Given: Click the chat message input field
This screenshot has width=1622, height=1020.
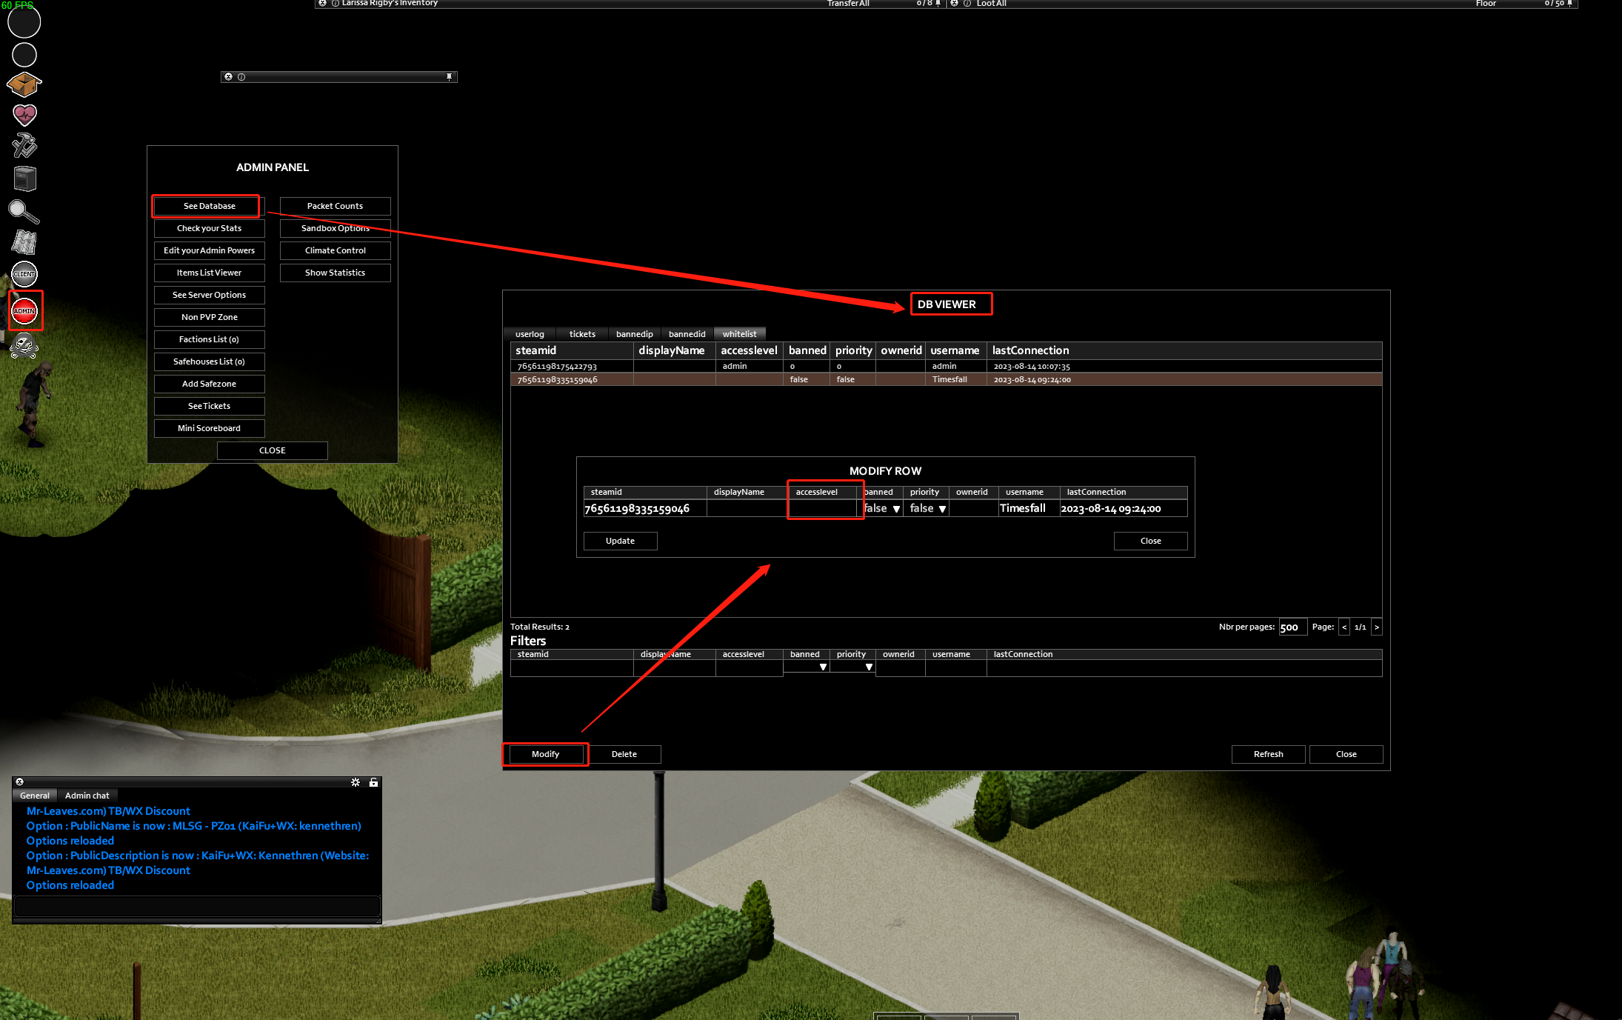Looking at the screenshot, I should (197, 906).
